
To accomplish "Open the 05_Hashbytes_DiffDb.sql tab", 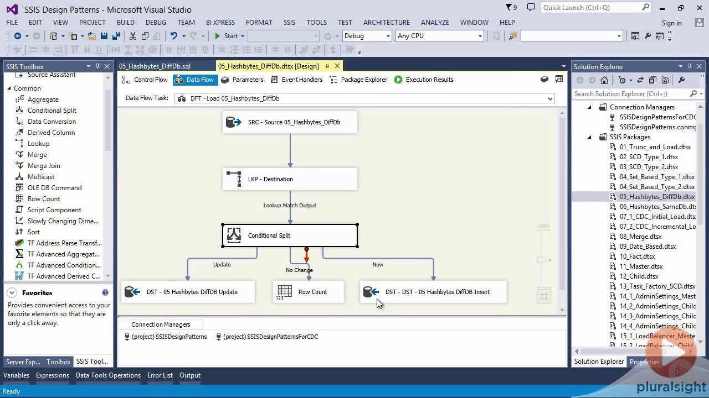I will click(155, 66).
